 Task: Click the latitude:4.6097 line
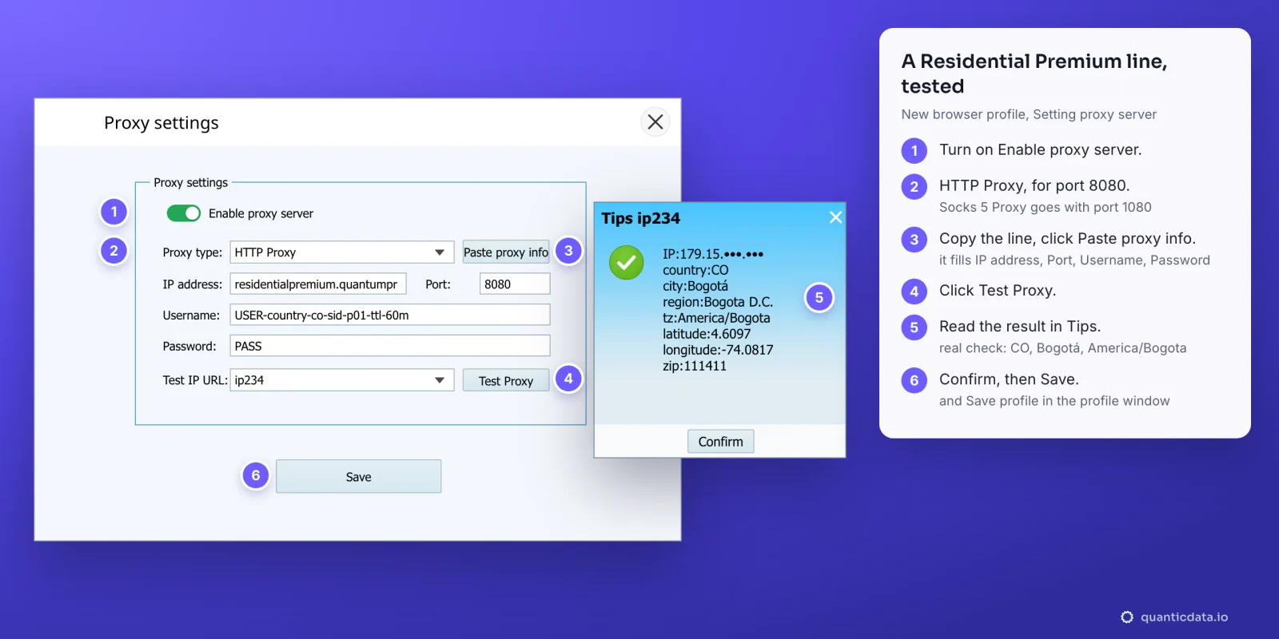[x=707, y=334]
